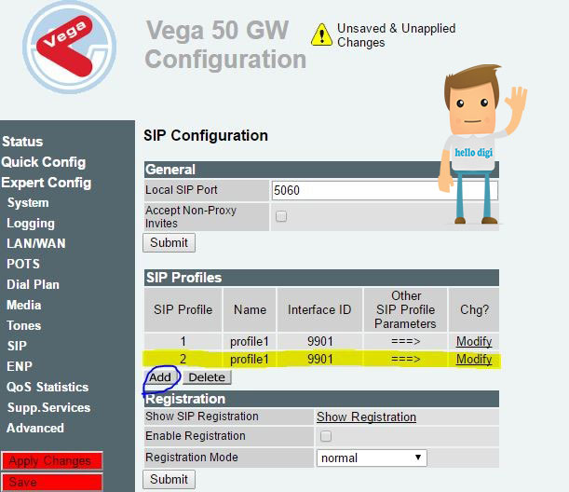Open the Logging section
Screen dimensions: 569x492
pos(31,224)
